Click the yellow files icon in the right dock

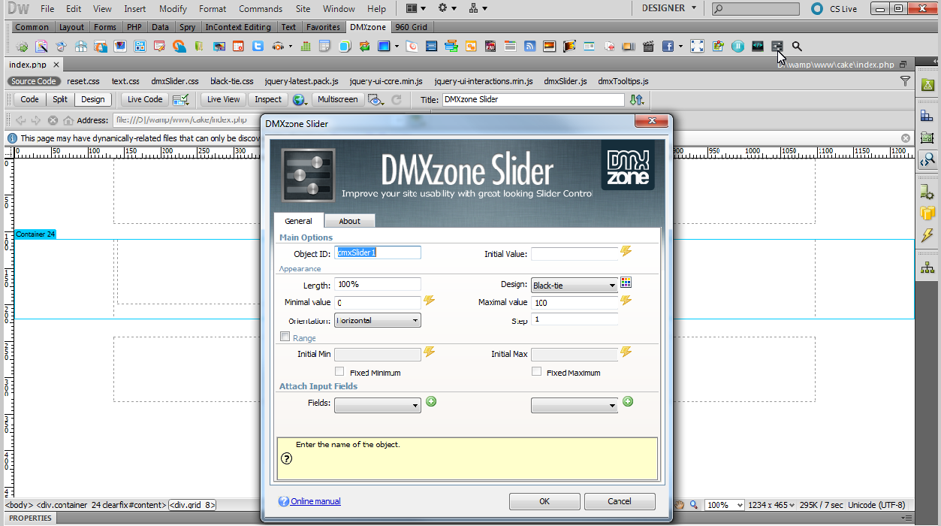point(927,213)
